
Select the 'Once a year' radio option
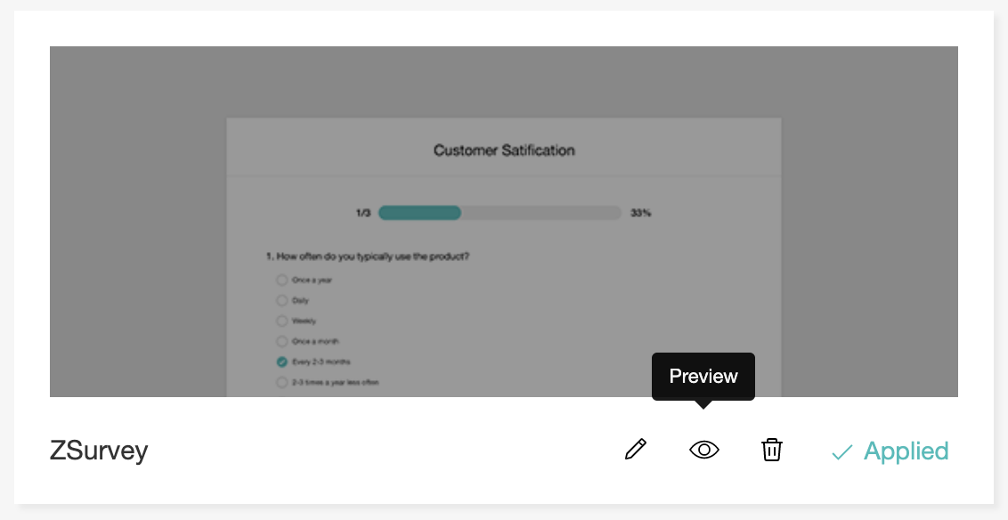pos(282,280)
